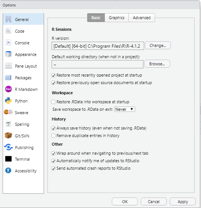Click the Sweave TeX/PDF icon
This screenshot has width=201, height=208.
tap(8, 112)
